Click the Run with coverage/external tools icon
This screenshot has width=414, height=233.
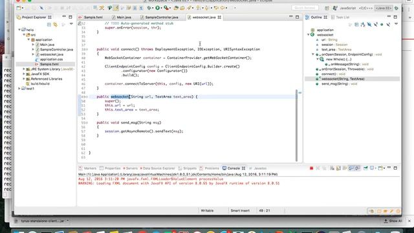166,8
